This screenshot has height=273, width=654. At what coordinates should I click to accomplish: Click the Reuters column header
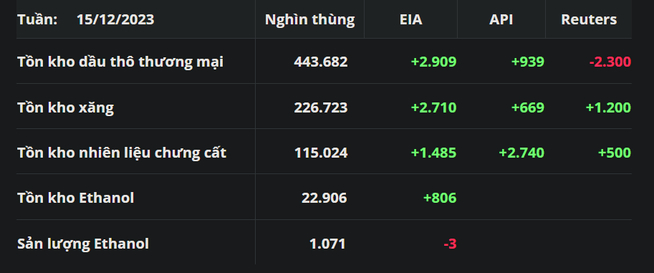(589, 19)
